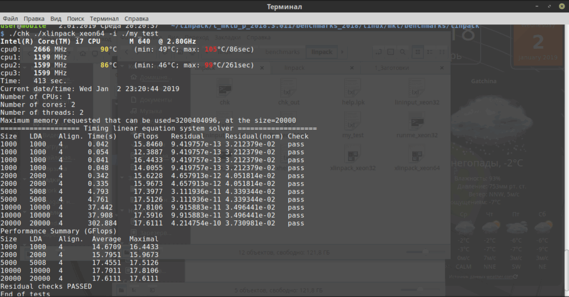Viewport: 569px width, 297px height.
Task: Click the yellow 90°C cpu0 temperature
Action: (108, 49)
